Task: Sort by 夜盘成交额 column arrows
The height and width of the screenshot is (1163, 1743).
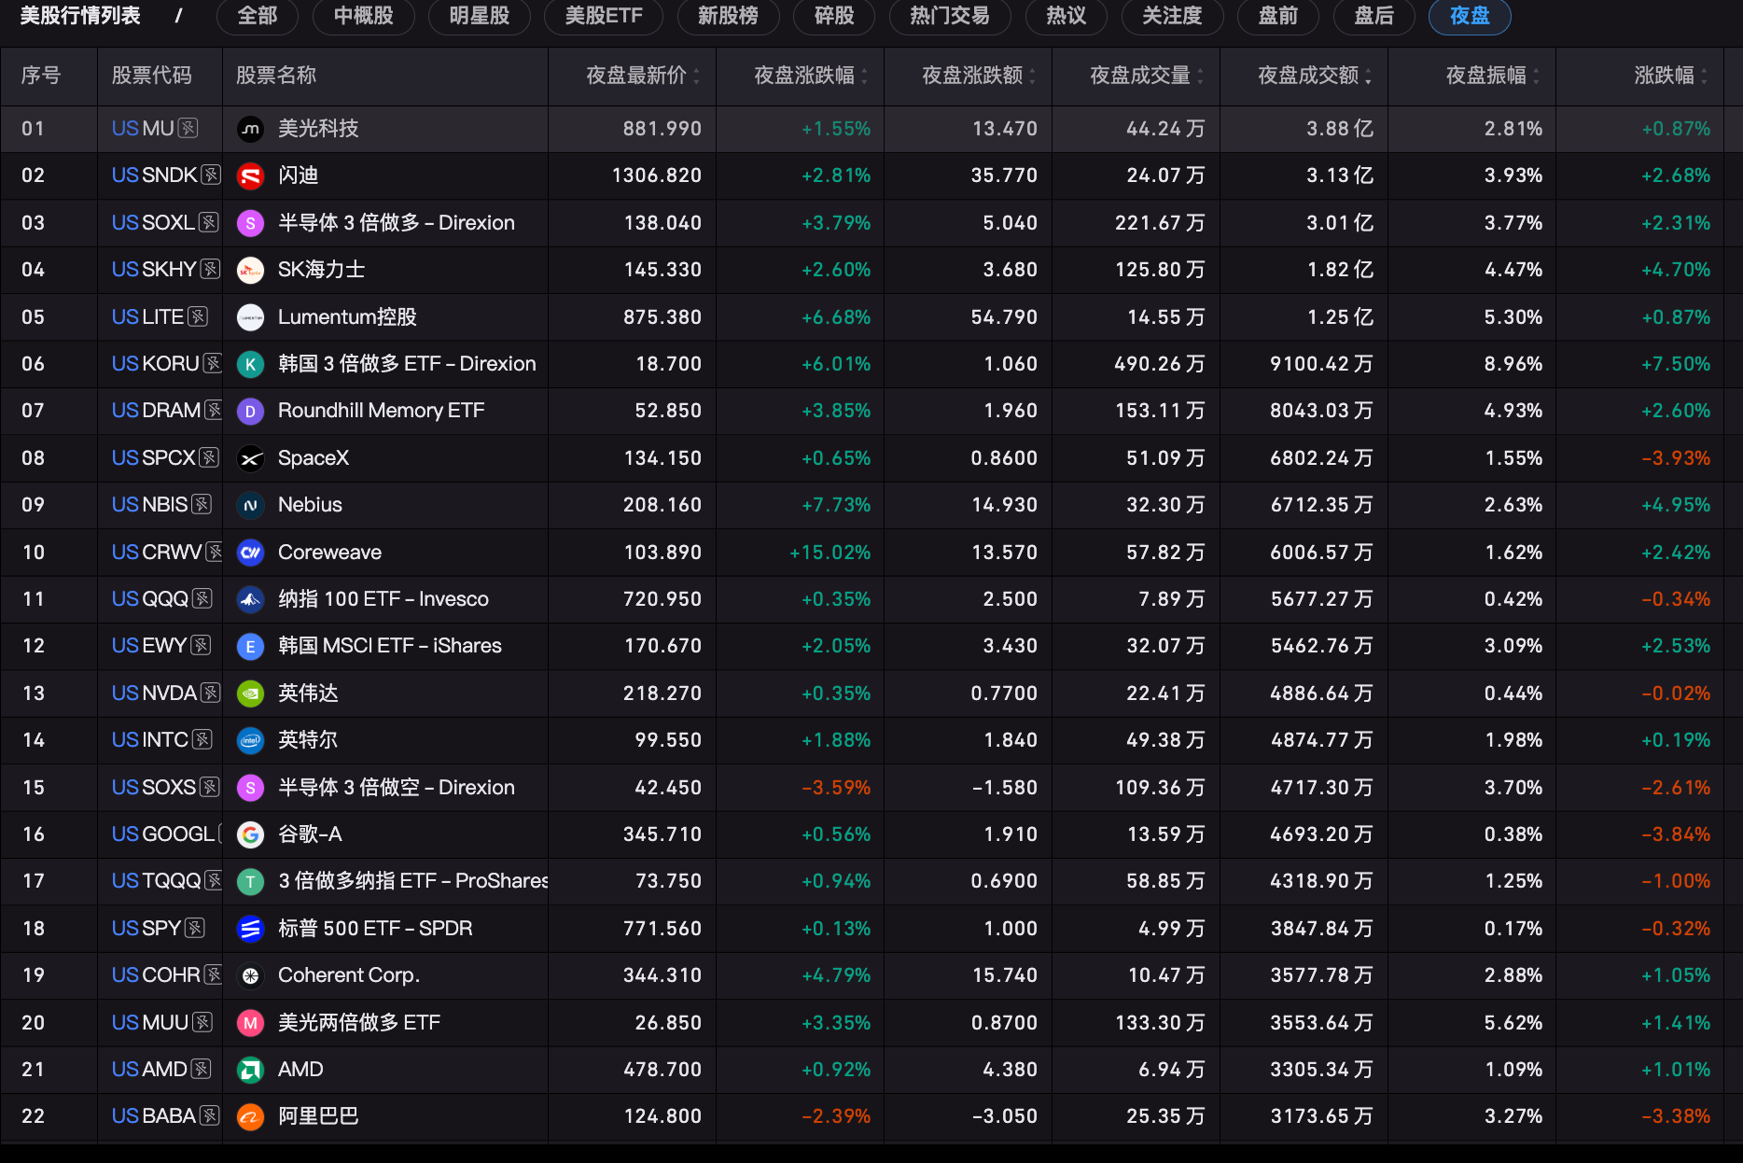Action: 1368,77
